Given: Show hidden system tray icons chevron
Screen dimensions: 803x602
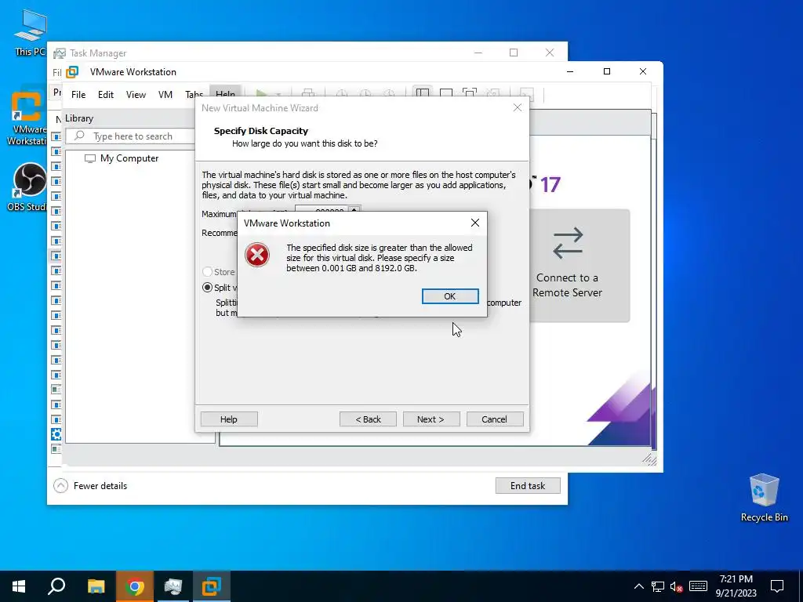Looking at the screenshot, I should click(638, 586).
